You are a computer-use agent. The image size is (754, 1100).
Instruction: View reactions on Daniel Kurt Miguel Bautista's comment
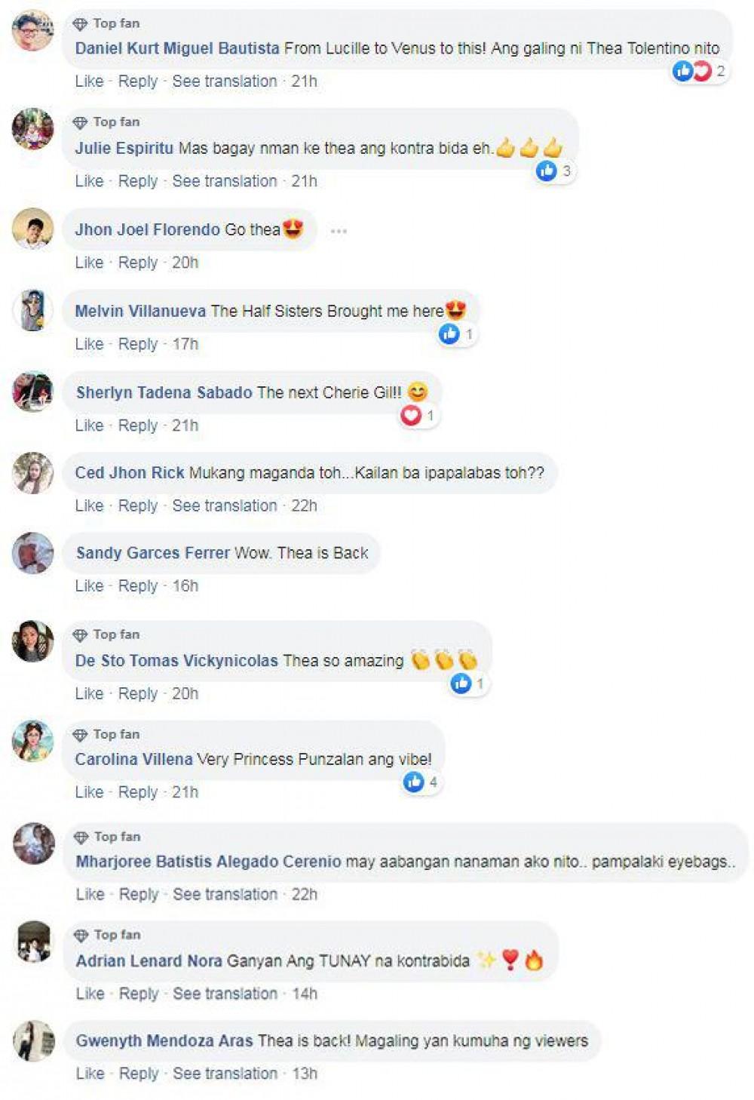pyautogui.click(x=700, y=71)
